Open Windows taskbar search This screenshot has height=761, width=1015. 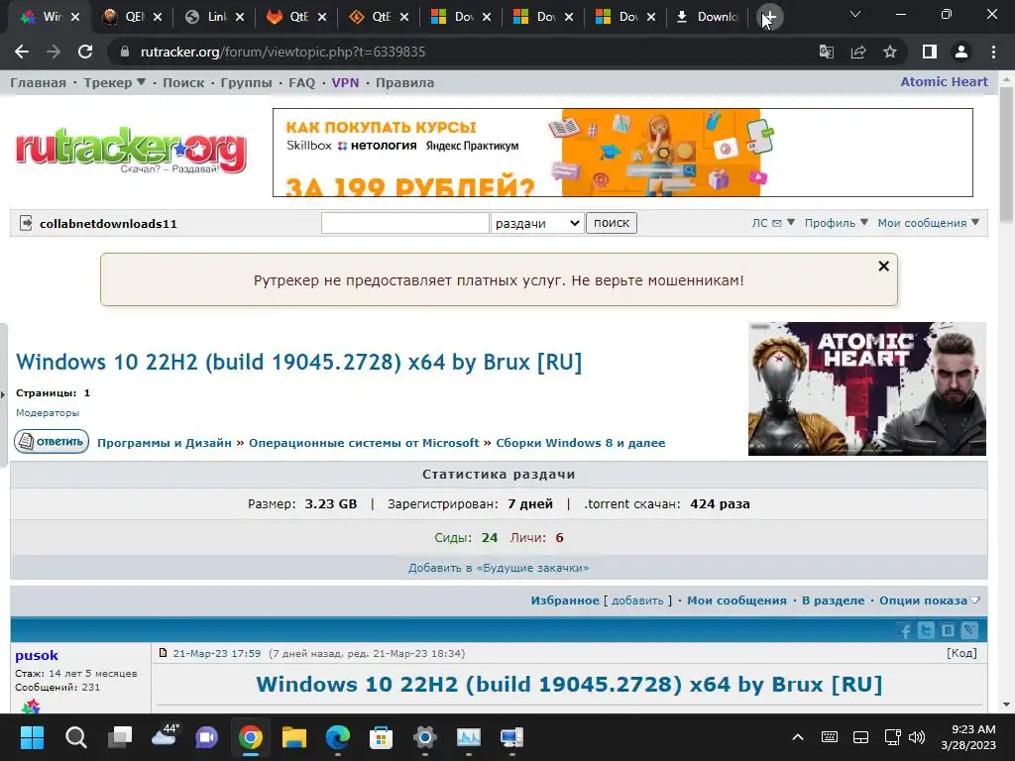(75, 737)
